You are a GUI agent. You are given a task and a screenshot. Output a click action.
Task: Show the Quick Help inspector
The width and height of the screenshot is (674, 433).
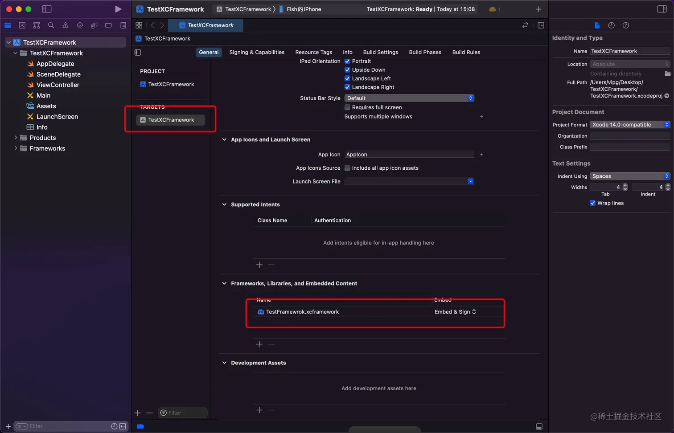click(626, 25)
